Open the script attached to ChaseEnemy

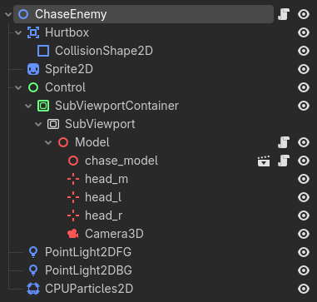284,14
